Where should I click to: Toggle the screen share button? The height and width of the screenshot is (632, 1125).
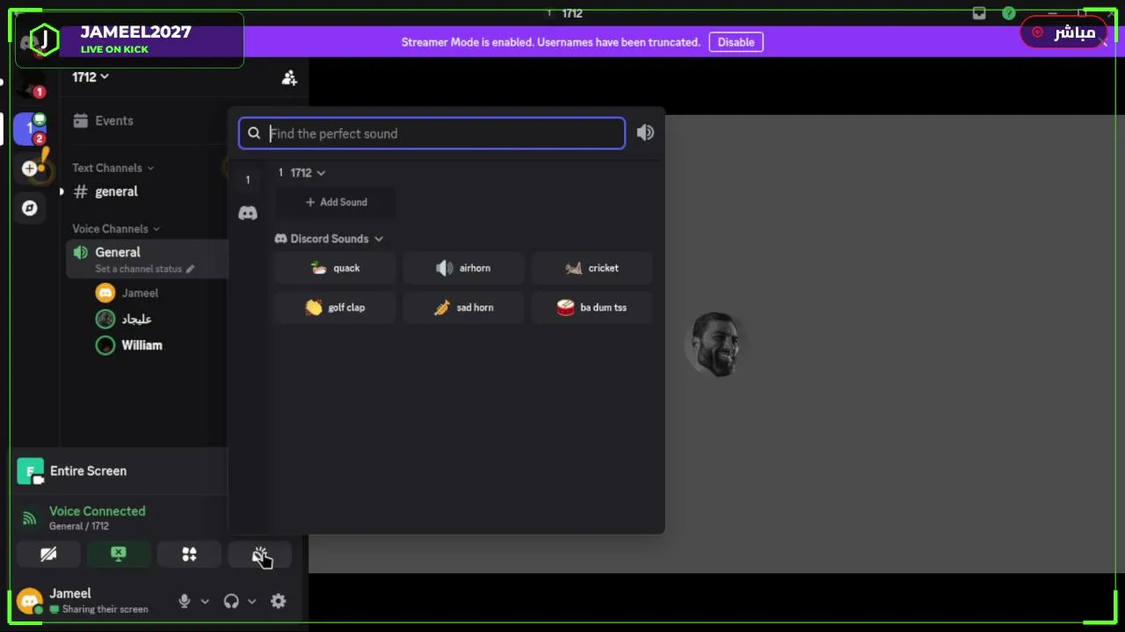point(119,555)
